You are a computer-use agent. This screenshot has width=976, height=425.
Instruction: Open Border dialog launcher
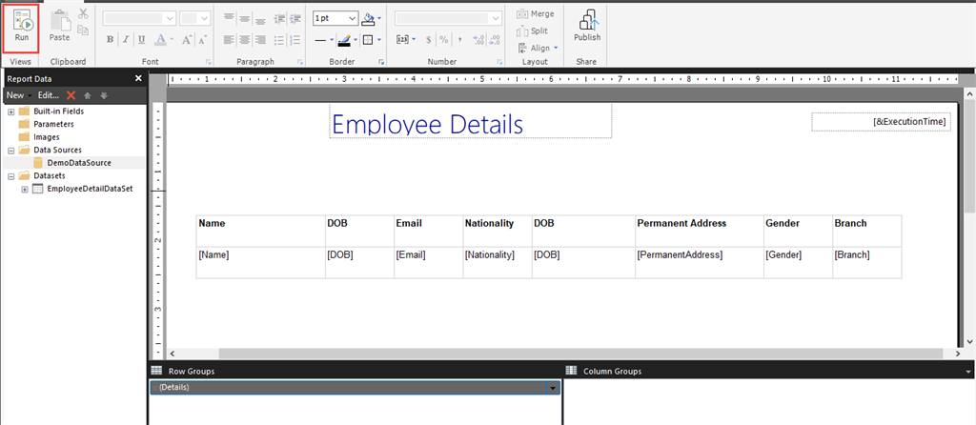tap(381, 62)
